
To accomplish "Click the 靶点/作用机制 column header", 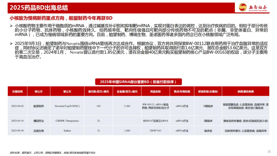I will (x=182, y=91).
